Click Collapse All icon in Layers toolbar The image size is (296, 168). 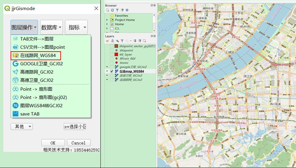tap(140, 41)
